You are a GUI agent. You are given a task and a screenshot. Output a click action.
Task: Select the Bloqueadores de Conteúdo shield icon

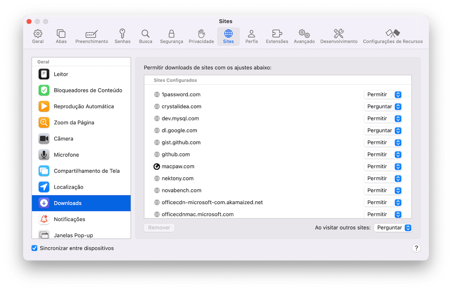44,90
